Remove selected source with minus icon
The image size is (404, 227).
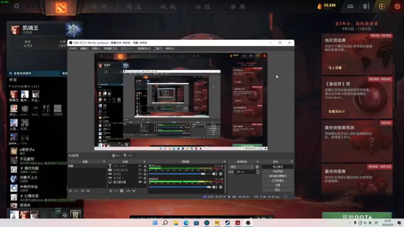(116, 191)
